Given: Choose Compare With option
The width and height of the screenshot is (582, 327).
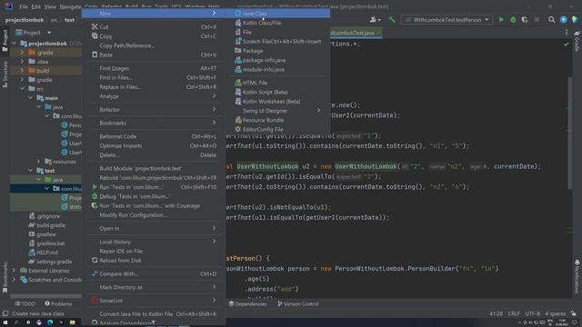Looking at the screenshot, I should [x=154, y=273].
